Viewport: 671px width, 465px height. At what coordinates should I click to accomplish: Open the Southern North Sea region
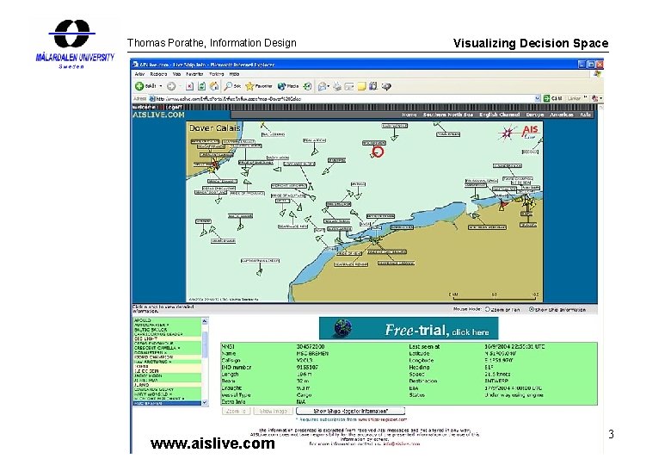click(448, 115)
